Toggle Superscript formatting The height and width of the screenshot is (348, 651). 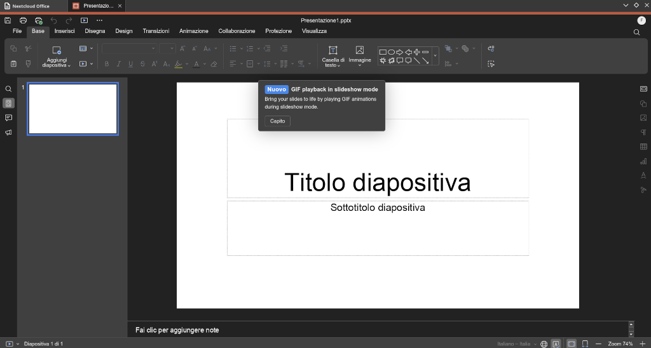pyautogui.click(x=154, y=64)
